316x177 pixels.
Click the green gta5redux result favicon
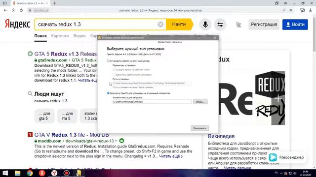pyautogui.click(x=30, y=54)
